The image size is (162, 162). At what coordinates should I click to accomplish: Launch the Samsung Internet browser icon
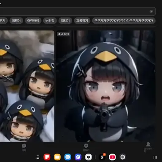78,157
